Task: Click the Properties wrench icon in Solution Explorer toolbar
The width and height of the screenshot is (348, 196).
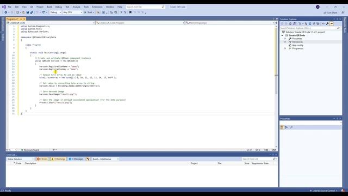Action: click(x=327, y=23)
